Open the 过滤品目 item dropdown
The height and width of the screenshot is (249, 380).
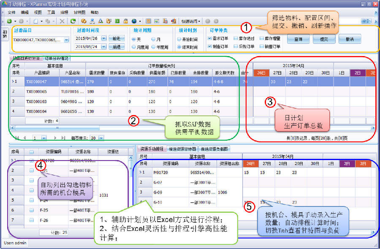click(x=66, y=40)
